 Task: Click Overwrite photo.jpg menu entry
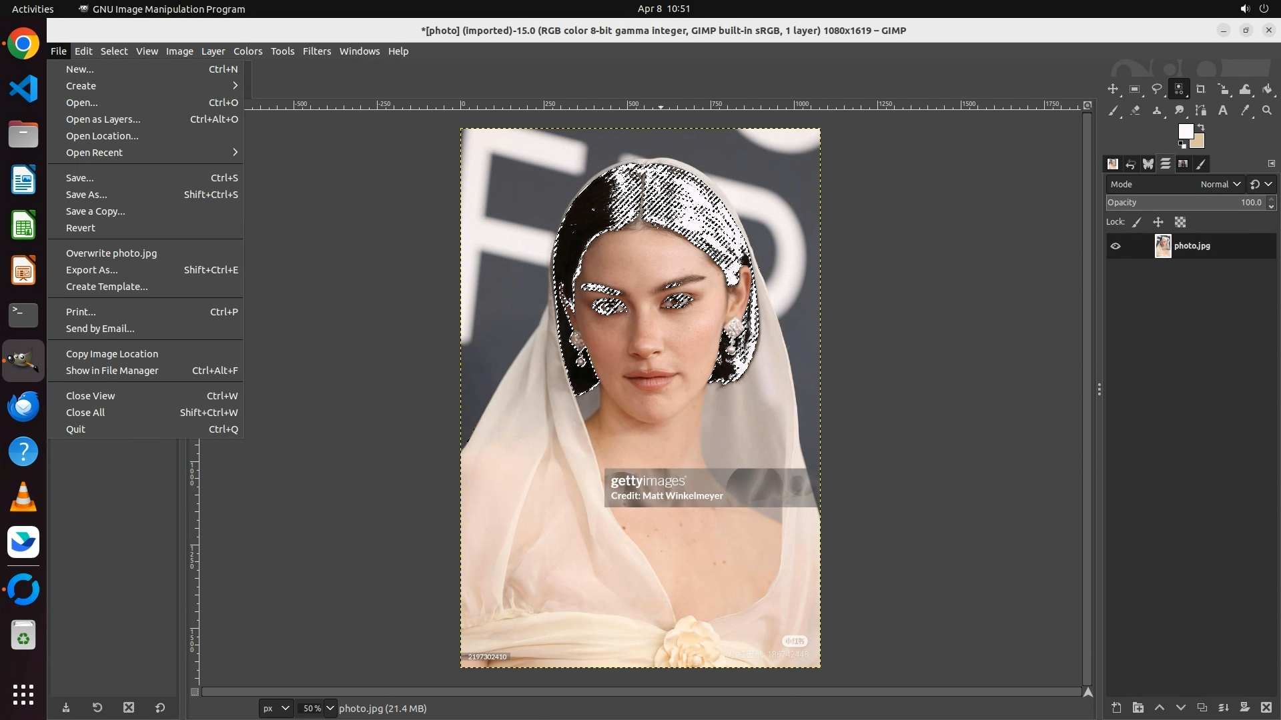111,253
